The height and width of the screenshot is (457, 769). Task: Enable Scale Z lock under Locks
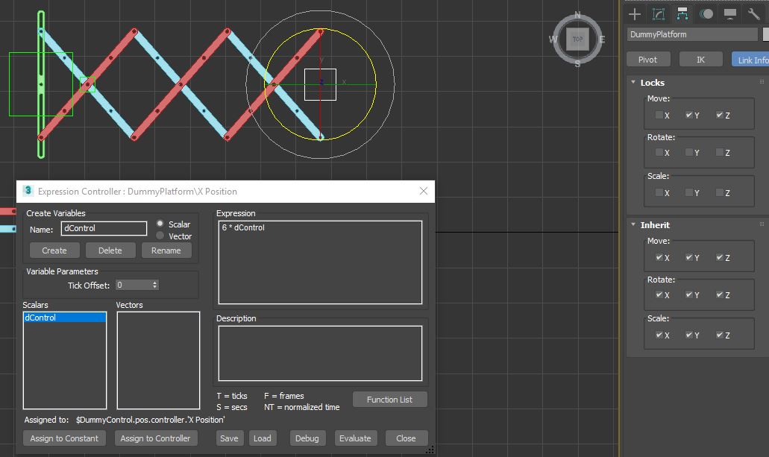(x=720, y=192)
